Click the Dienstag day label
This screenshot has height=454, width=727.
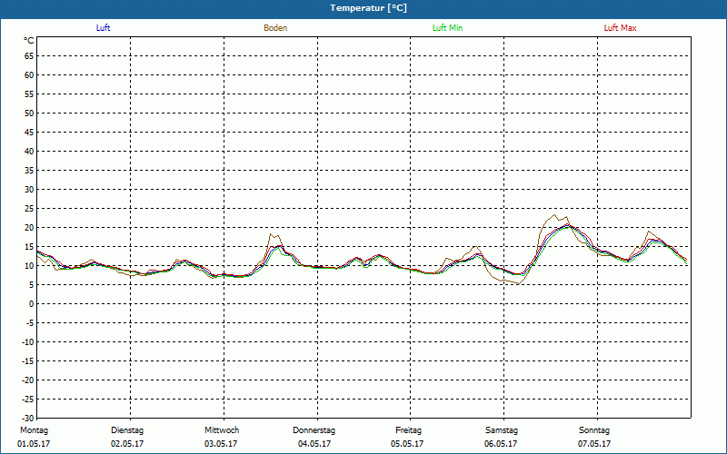(x=127, y=430)
